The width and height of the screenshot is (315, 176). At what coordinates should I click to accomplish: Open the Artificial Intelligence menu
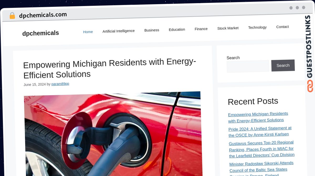[x=118, y=31]
